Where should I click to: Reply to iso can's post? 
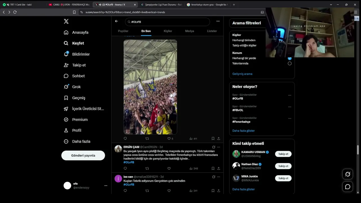[x=125, y=191]
